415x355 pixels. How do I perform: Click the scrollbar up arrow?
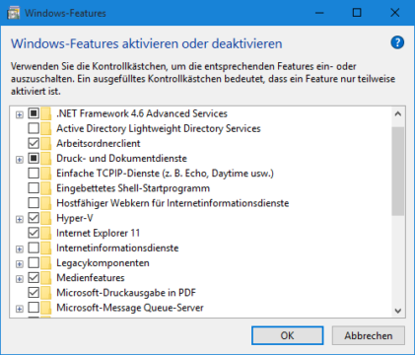pos(398,114)
